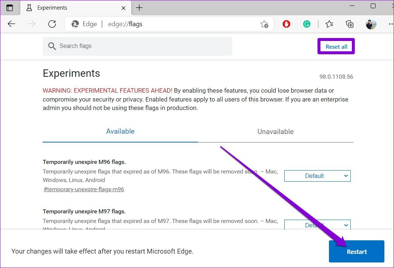Close the Experiments tab
The image size is (394, 268).
click(x=124, y=8)
